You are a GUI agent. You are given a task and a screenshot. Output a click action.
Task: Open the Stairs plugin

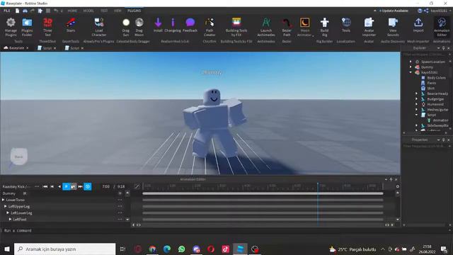[71, 25]
